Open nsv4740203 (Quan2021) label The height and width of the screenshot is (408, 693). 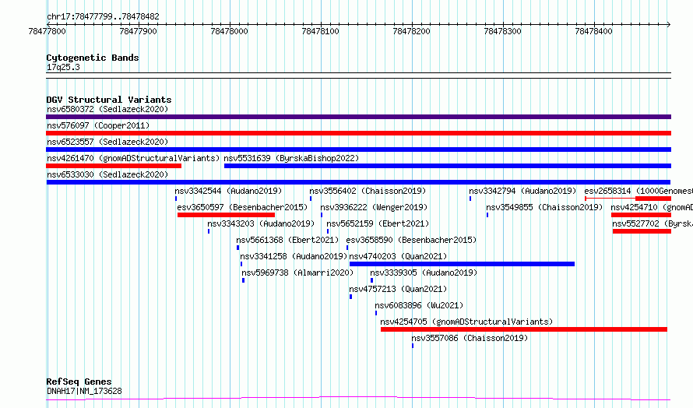pyautogui.click(x=398, y=256)
